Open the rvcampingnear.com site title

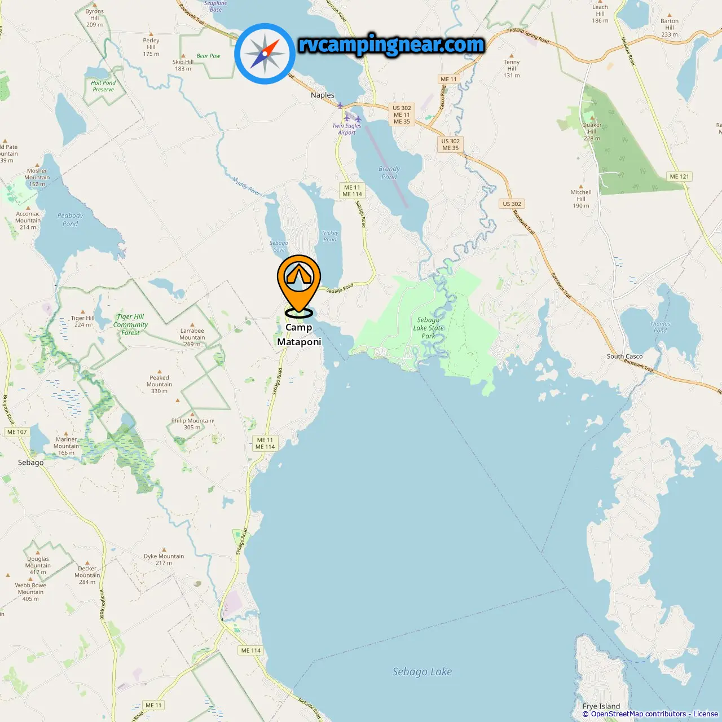point(391,45)
